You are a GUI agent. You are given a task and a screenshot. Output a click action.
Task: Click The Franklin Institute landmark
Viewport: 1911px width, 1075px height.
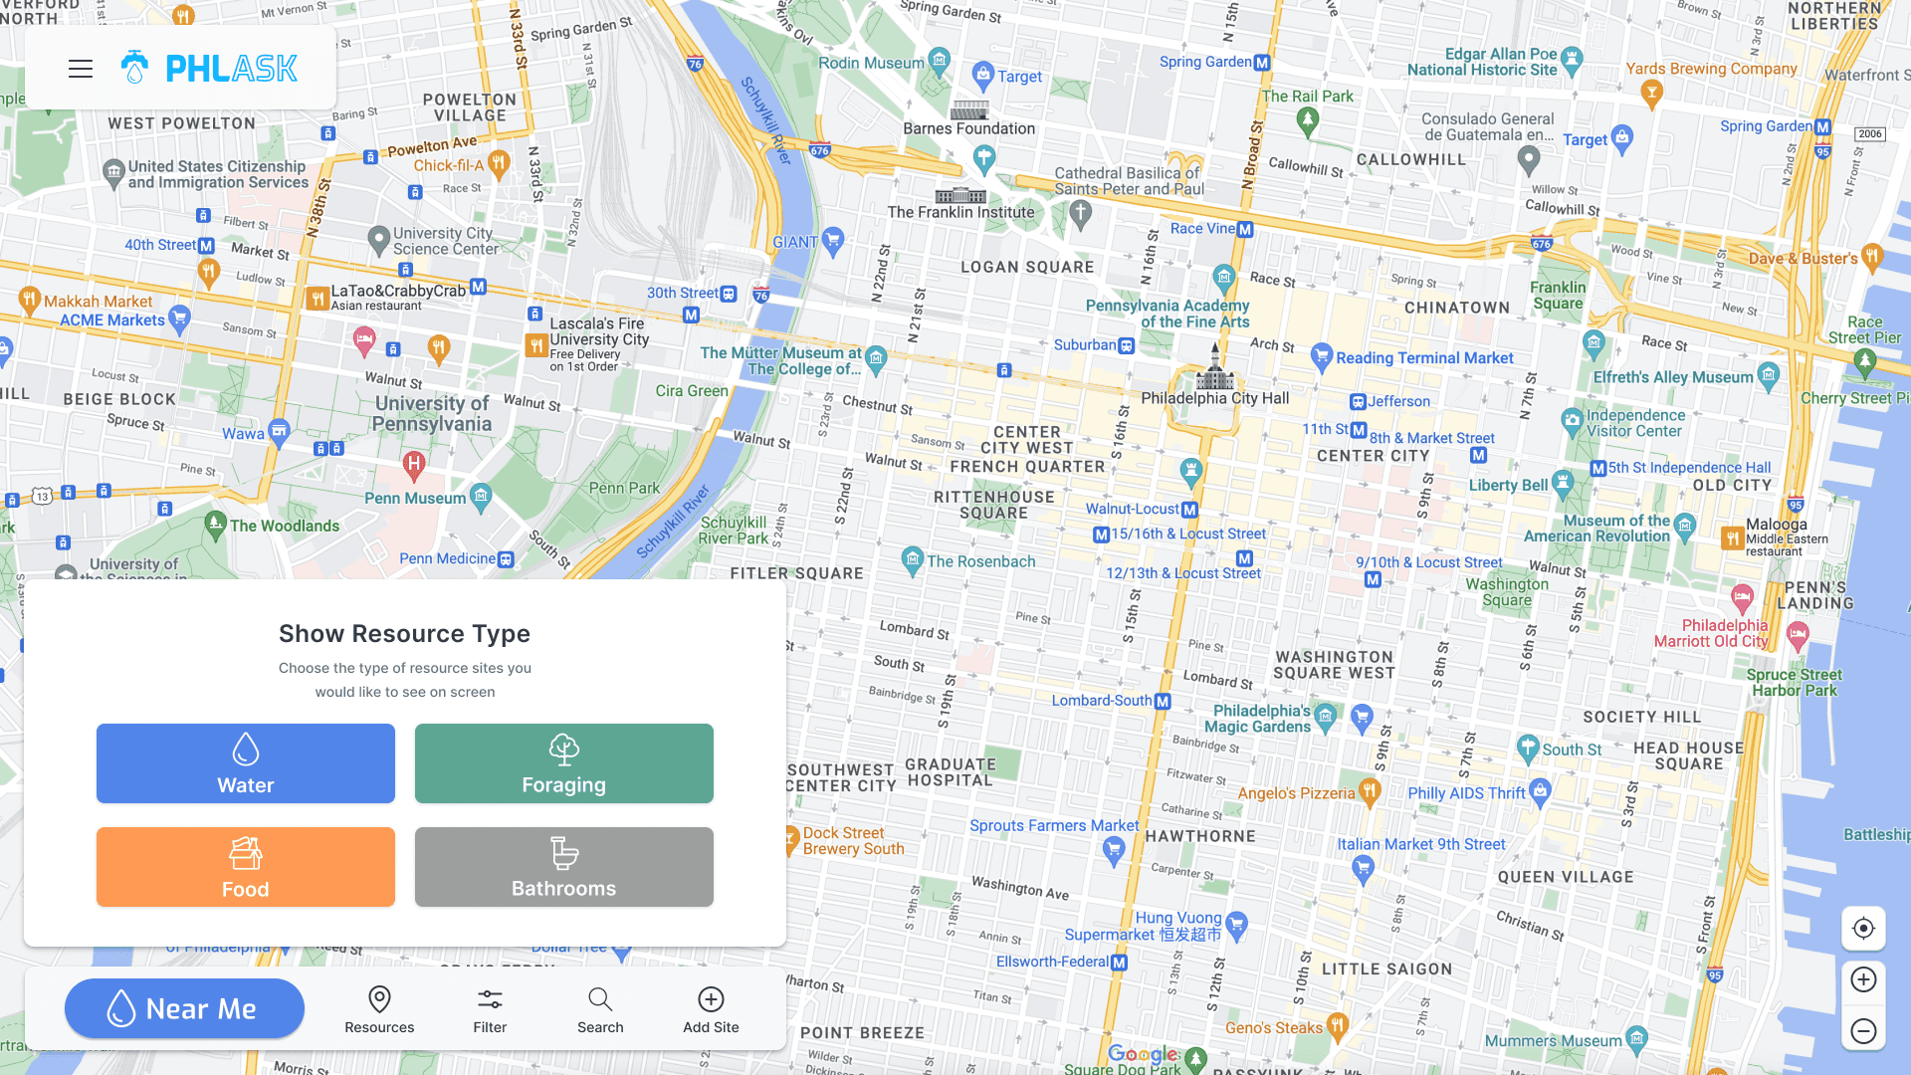coord(960,195)
